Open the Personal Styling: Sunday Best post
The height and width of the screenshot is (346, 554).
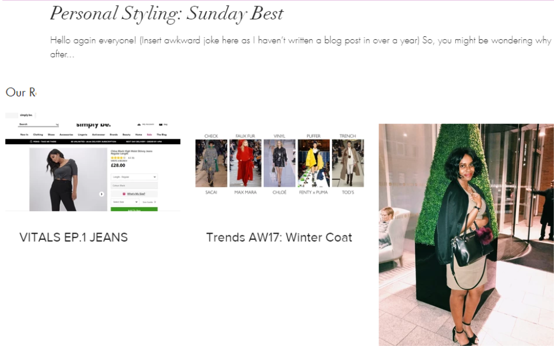(x=166, y=14)
